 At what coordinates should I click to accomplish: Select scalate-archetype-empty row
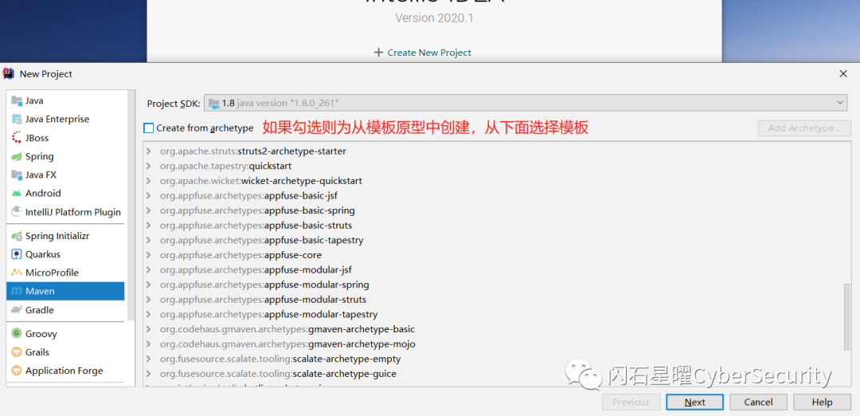coord(493,359)
